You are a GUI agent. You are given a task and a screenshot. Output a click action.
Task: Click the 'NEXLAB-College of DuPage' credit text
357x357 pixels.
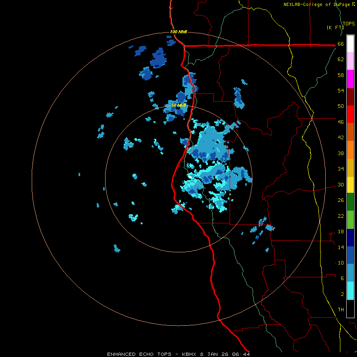317,4
